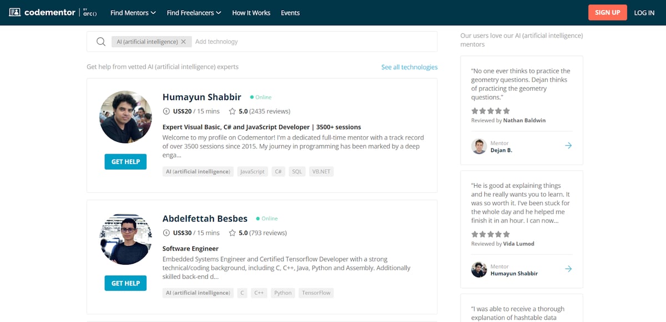Open mentor Humayun Shabbir via the sidebar arrow
The image size is (666, 322).
click(x=568, y=269)
